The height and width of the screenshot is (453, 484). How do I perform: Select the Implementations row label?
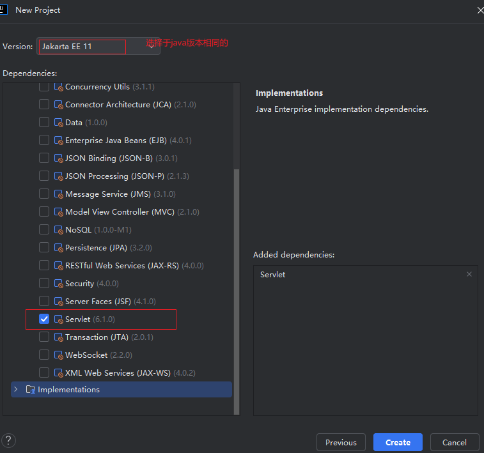68,390
